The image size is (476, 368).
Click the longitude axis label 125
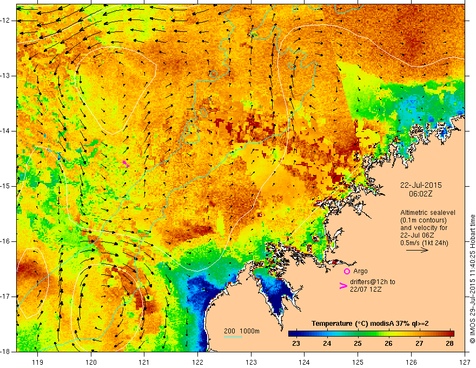click(358, 362)
